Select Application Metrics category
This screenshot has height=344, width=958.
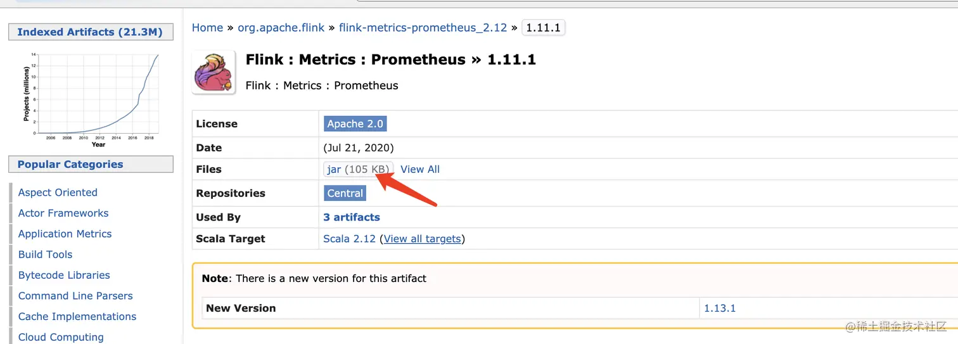coord(65,234)
